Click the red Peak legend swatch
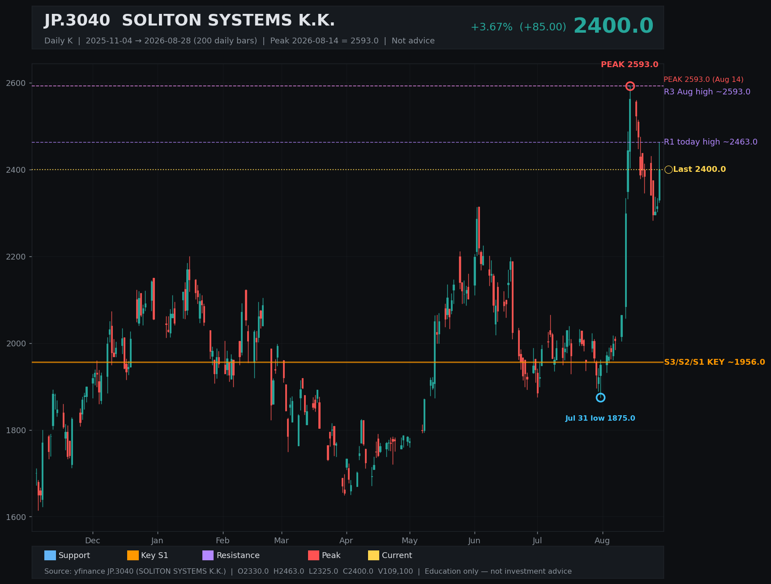Viewport: 771px width, 584px height. [313, 555]
